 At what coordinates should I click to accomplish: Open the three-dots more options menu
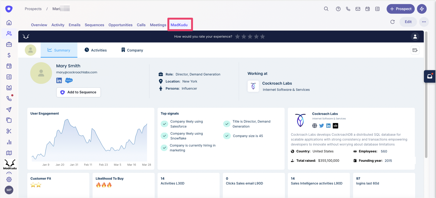pyautogui.click(x=424, y=22)
